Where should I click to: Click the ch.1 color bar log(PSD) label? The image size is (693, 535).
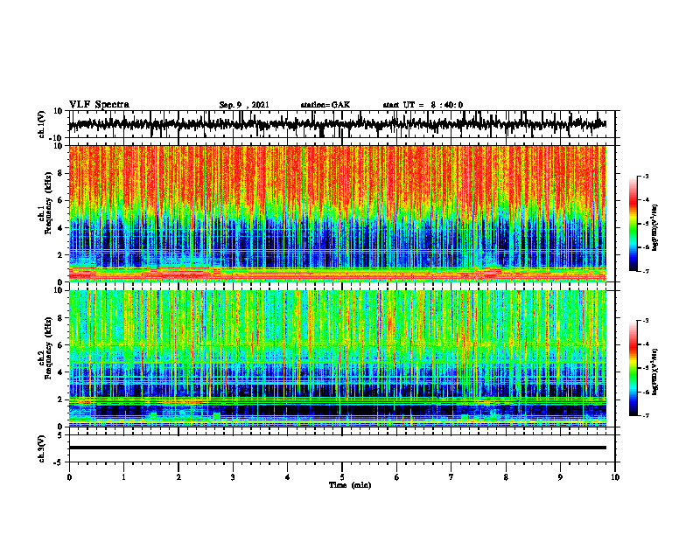tap(655, 228)
